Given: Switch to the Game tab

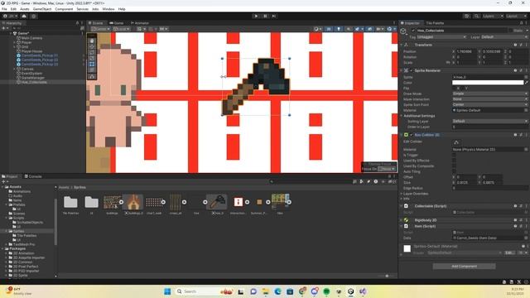Looking at the screenshot, I should coord(117,23).
